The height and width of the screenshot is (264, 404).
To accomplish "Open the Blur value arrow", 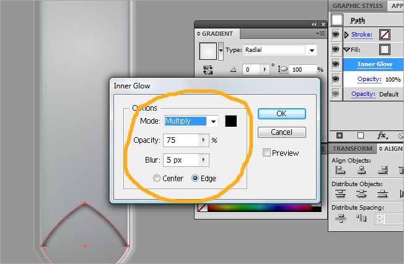I will [203, 160].
